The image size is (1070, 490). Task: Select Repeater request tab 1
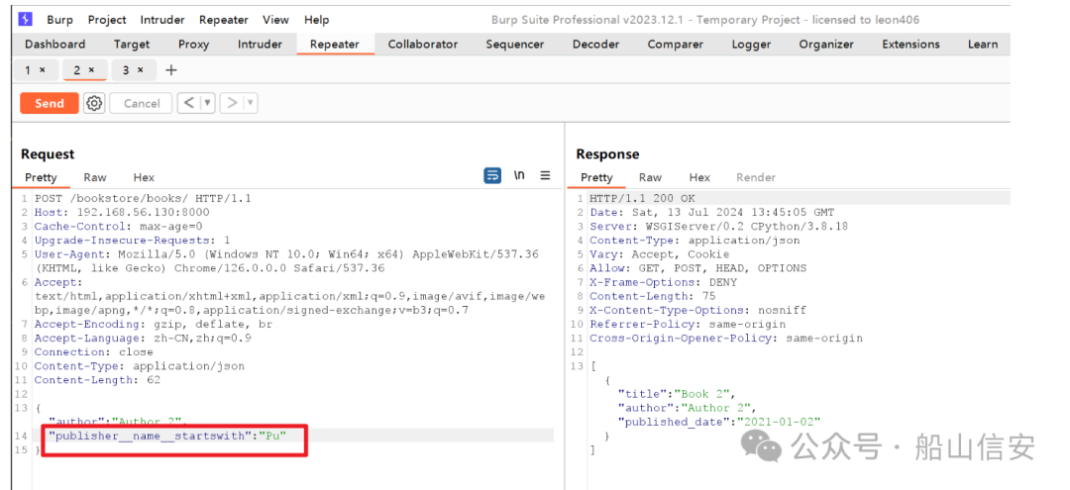tap(28, 70)
